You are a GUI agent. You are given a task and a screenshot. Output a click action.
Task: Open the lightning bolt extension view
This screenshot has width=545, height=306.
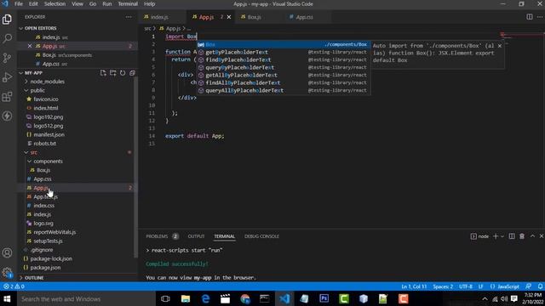tap(7, 116)
